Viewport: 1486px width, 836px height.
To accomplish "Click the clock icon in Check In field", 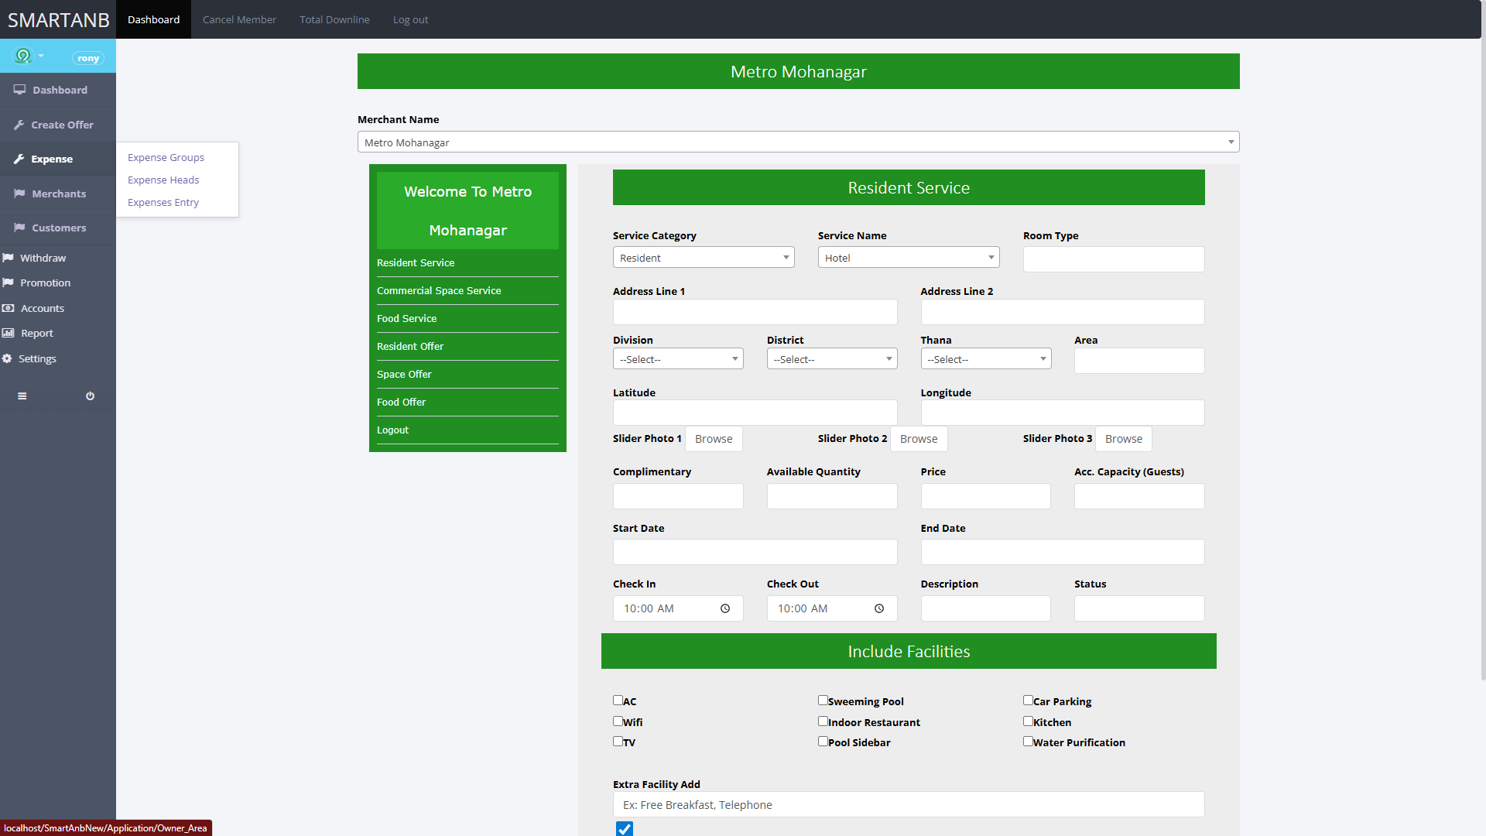I will pyautogui.click(x=725, y=608).
